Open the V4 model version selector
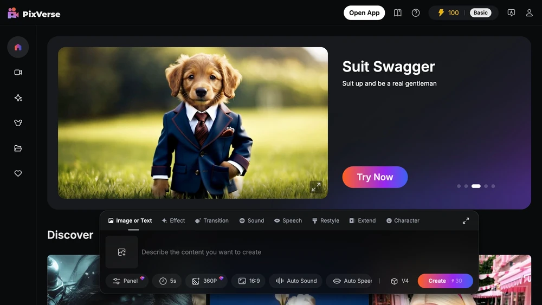The height and width of the screenshot is (305, 542). pos(399,281)
